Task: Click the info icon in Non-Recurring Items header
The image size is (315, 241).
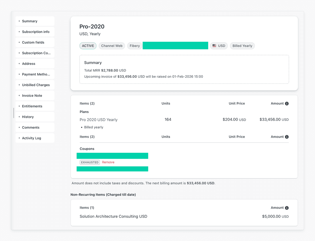Action: tap(287, 207)
